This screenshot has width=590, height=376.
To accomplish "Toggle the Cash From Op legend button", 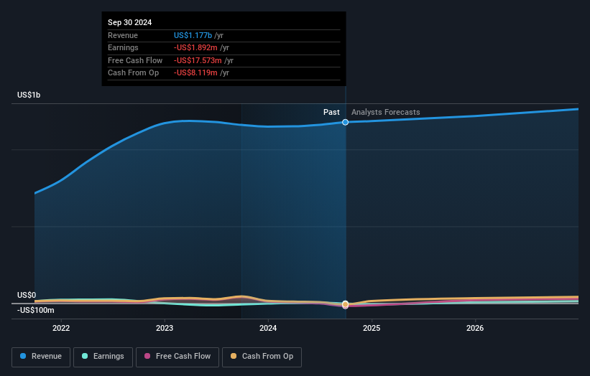I will [x=262, y=357].
